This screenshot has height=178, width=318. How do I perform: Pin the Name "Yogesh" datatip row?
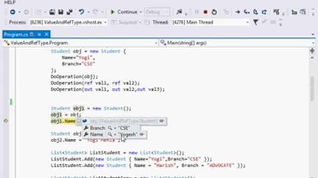click(x=142, y=134)
